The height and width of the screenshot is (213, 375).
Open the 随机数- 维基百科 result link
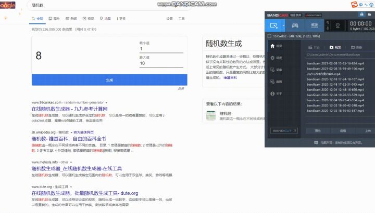69,139
